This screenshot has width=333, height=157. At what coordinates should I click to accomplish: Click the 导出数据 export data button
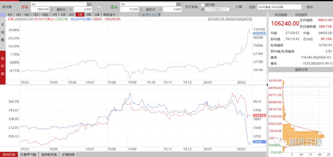(281, 14)
